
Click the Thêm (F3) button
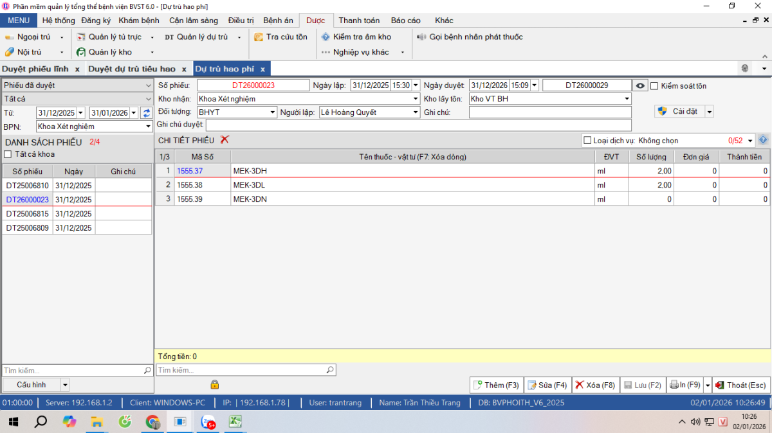(496, 385)
